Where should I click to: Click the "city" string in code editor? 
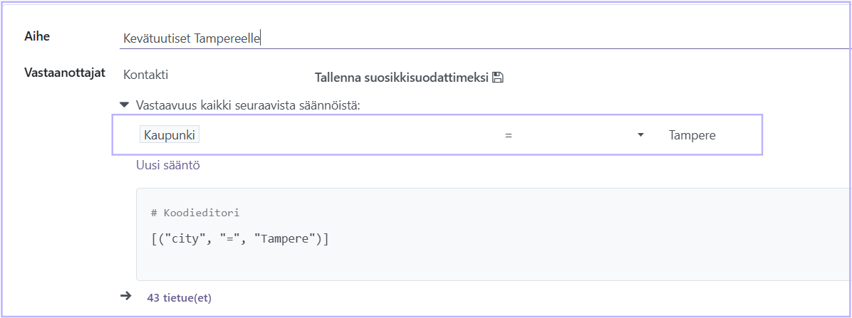coord(181,239)
